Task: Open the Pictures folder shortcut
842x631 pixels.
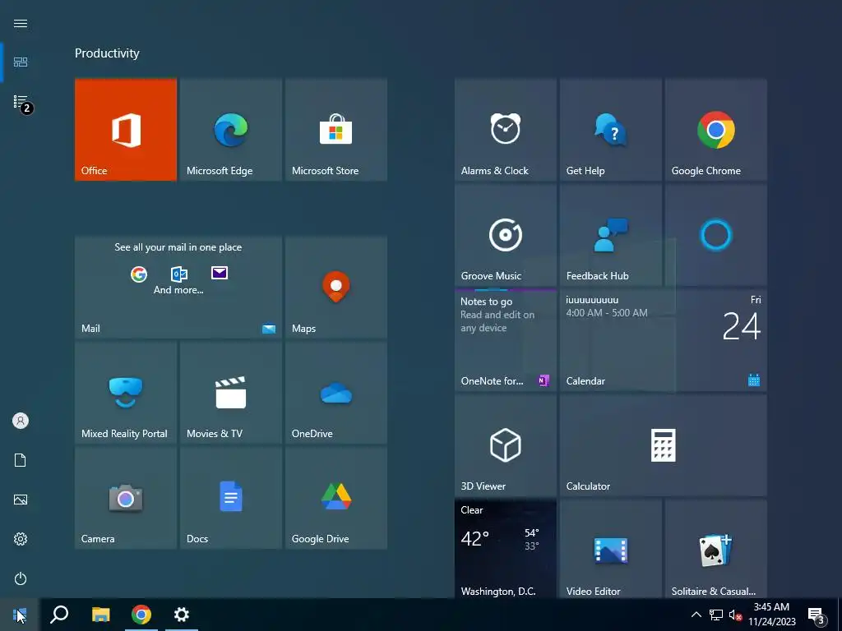Action: tap(21, 500)
